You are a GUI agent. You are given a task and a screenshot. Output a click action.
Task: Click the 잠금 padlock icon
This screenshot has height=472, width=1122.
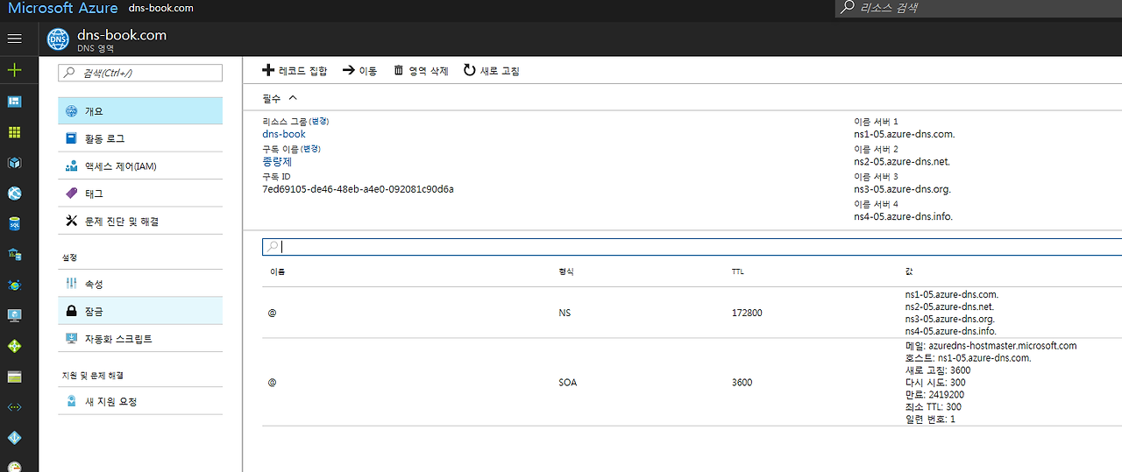(x=72, y=311)
